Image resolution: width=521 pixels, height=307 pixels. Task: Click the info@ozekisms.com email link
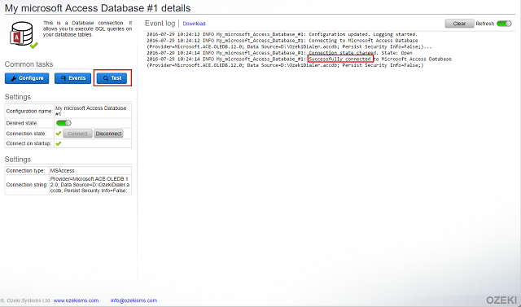134,300
